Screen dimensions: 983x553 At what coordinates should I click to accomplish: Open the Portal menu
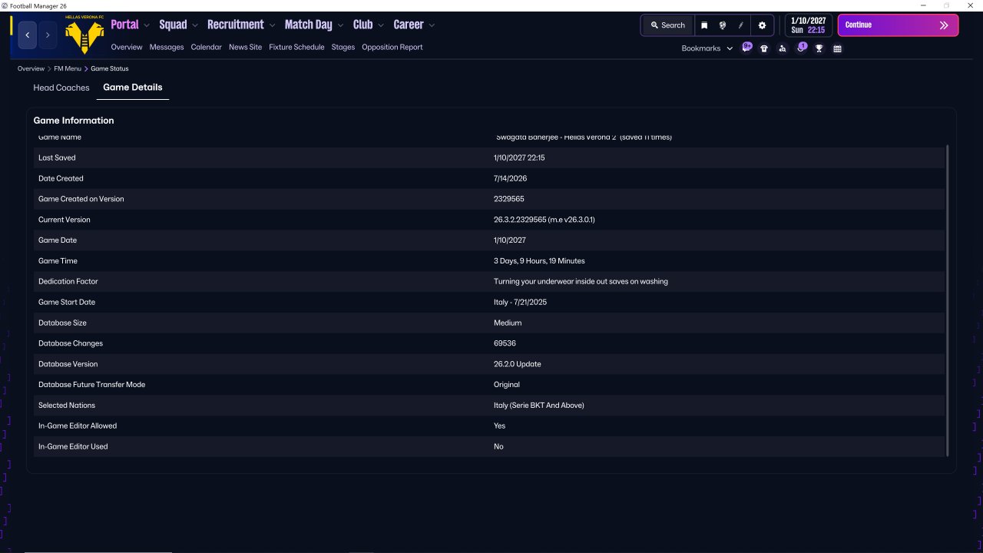coord(124,25)
